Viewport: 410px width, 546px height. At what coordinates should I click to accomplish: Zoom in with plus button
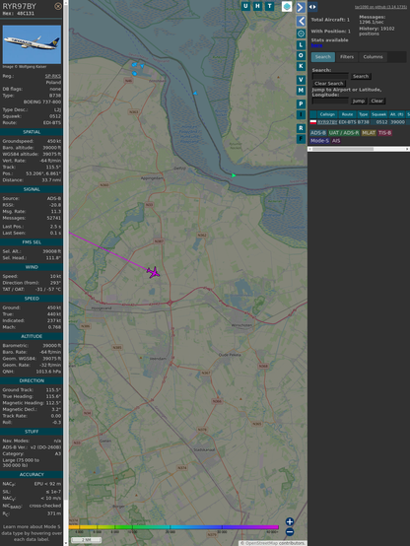click(x=290, y=521)
